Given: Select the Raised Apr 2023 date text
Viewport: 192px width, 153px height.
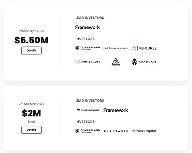Looking at the screenshot, I should 31,31.
